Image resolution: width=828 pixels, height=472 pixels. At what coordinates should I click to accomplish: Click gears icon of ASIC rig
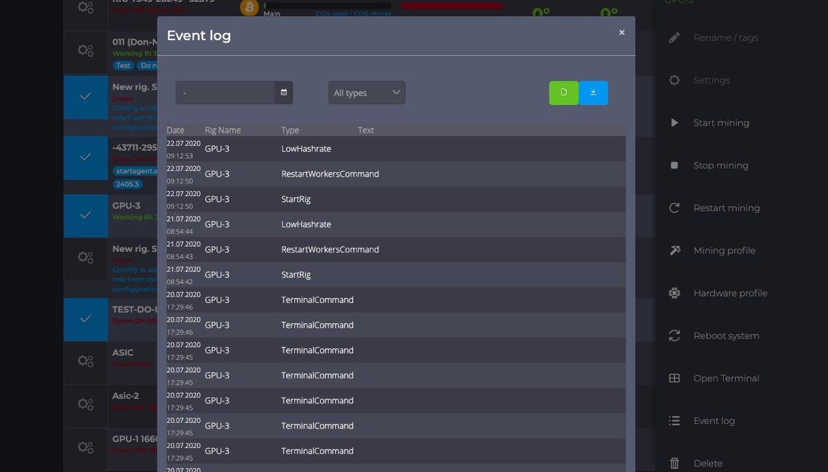[x=85, y=361]
